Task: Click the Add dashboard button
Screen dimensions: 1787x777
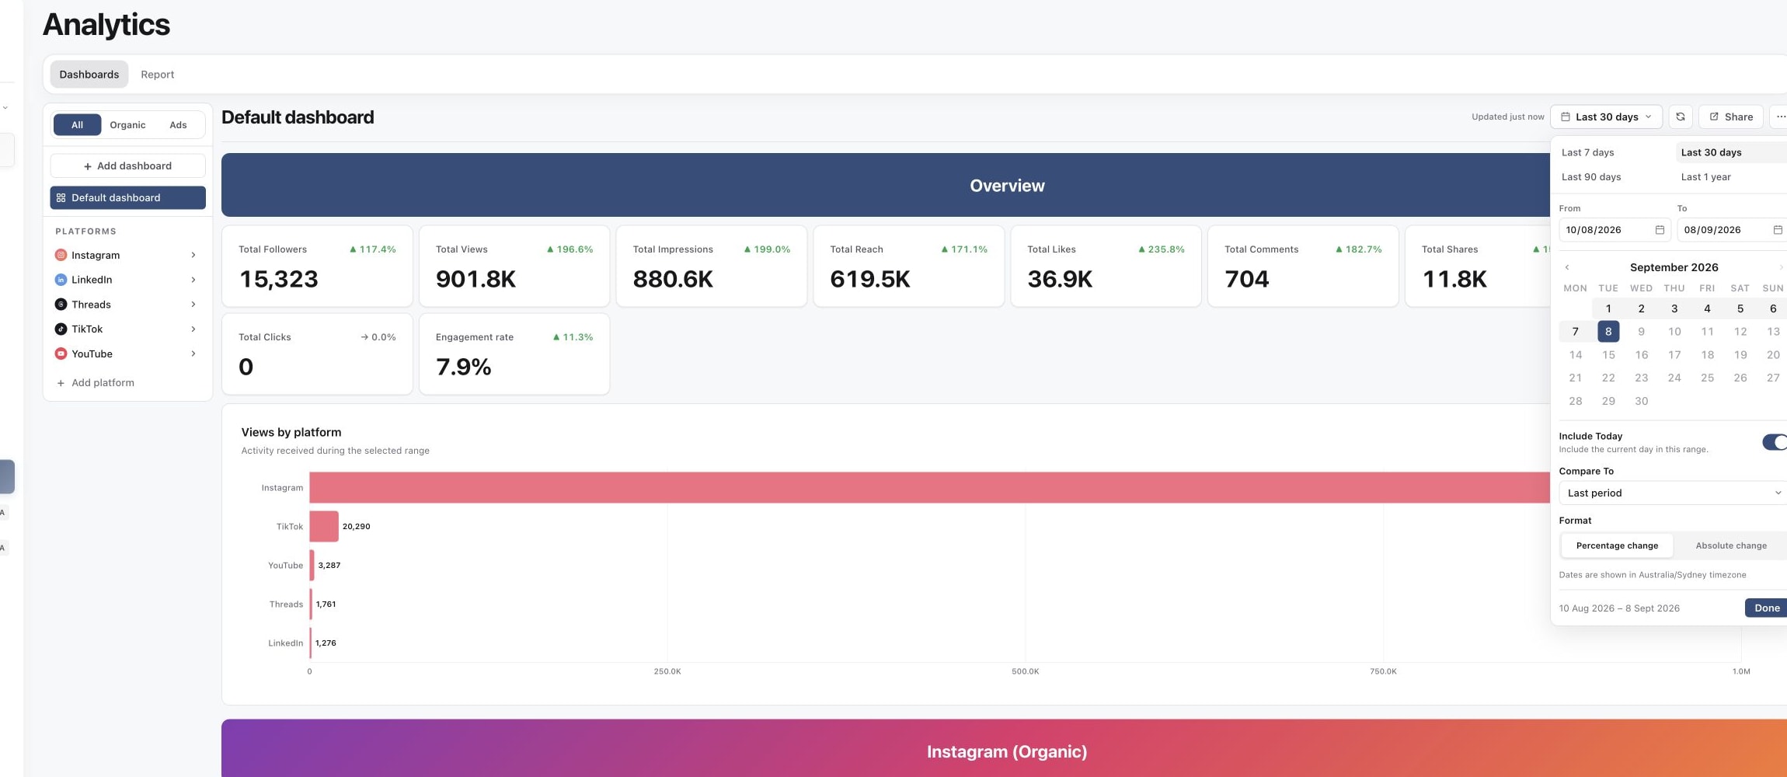Action: [127, 166]
